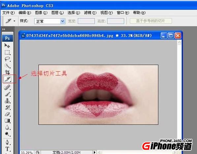The image size is (197, 154).
Task: Open the 帮助 (H) menu
Action: click(139, 13)
